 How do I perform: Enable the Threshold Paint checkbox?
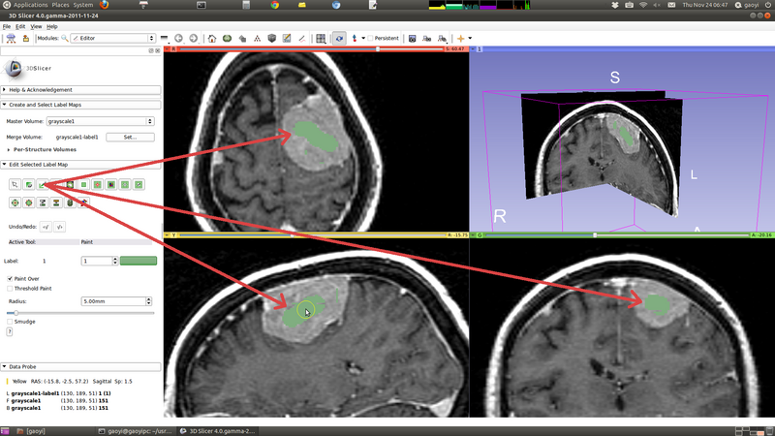click(10, 288)
